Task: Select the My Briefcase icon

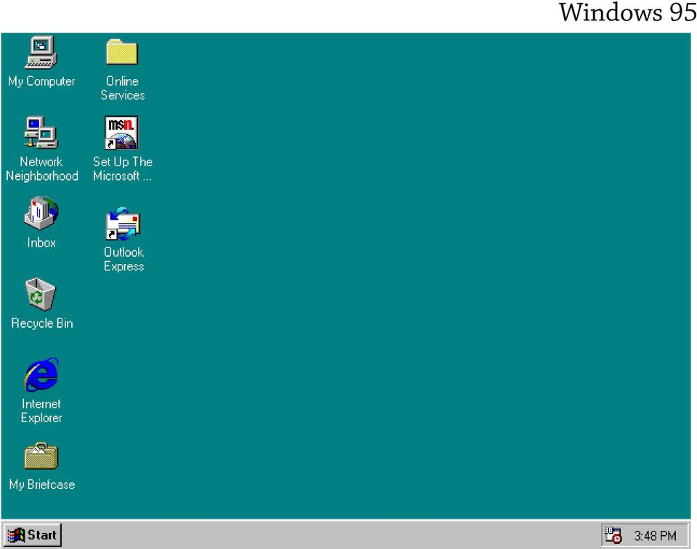Action: [41, 455]
